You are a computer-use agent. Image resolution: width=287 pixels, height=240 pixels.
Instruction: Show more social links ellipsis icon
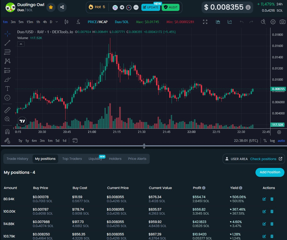136,7
